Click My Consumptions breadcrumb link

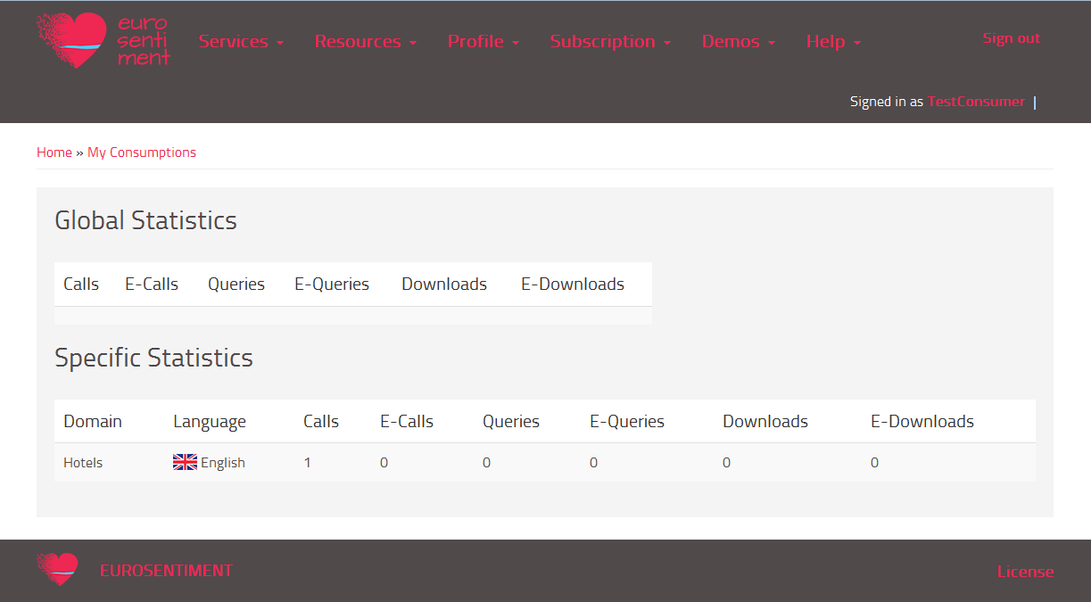pos(142,153)
